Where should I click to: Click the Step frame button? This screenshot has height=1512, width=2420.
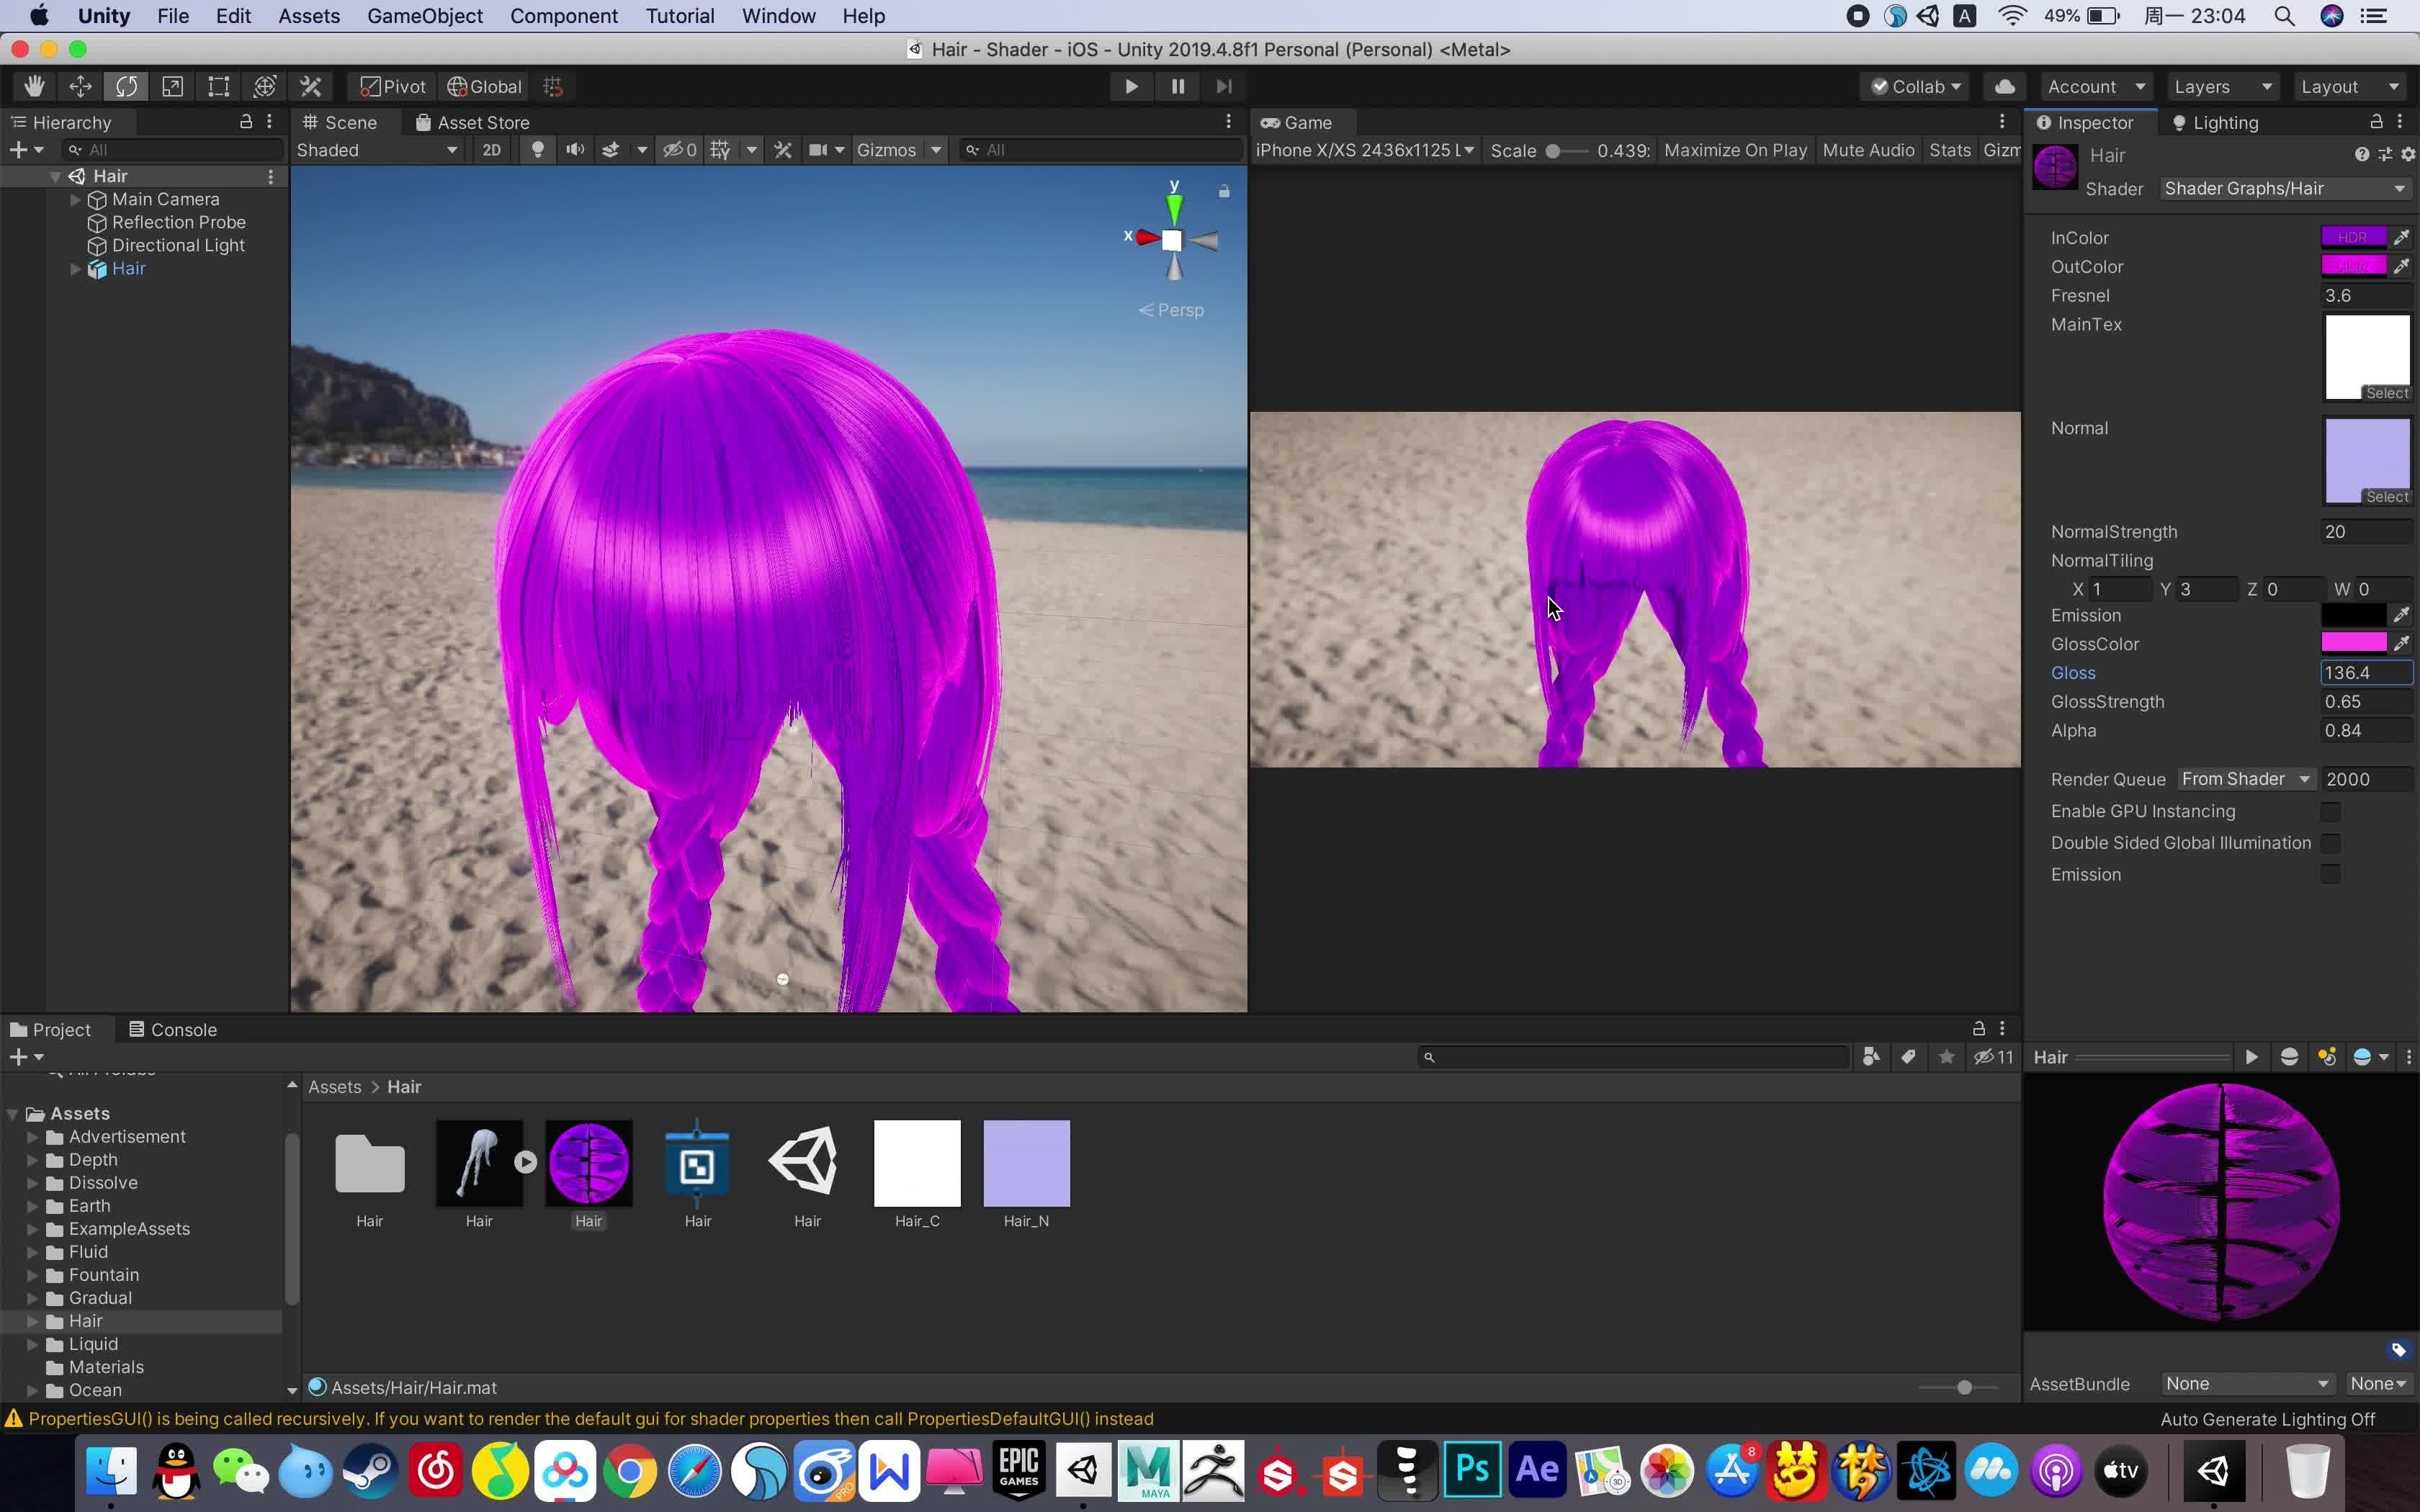click(x=1224, y=87)
